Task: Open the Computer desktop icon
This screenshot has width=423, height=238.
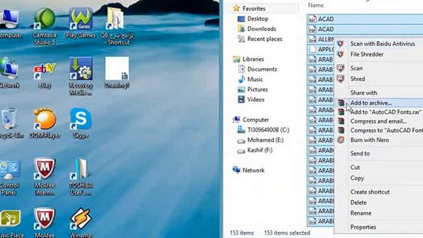Action: pyautogui.click(x=11, y=23)
